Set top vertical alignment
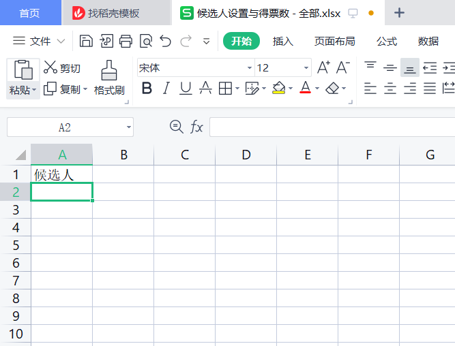 [x=370, y=66]
